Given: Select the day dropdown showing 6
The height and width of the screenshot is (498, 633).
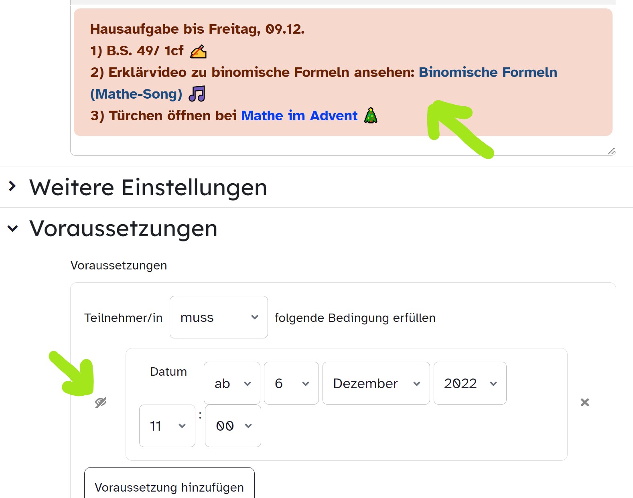Looking at the screenshot, I should point(291,383).
